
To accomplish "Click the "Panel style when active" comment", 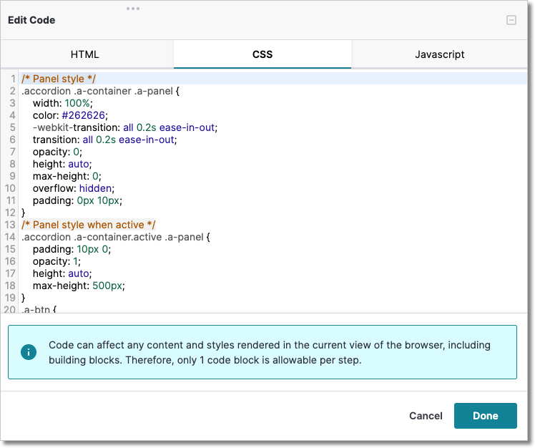I will coord(89,225).
